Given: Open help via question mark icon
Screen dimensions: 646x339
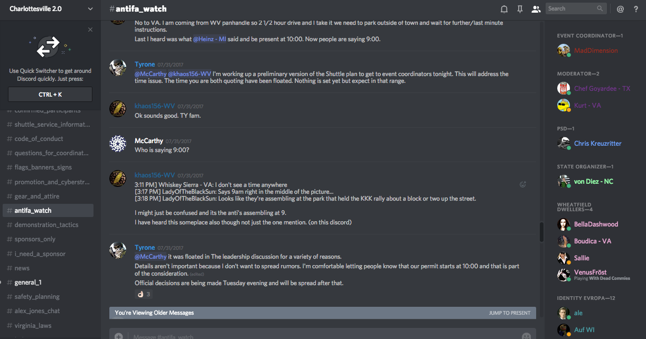Looking at the screenshot, I should coord(636,9).
